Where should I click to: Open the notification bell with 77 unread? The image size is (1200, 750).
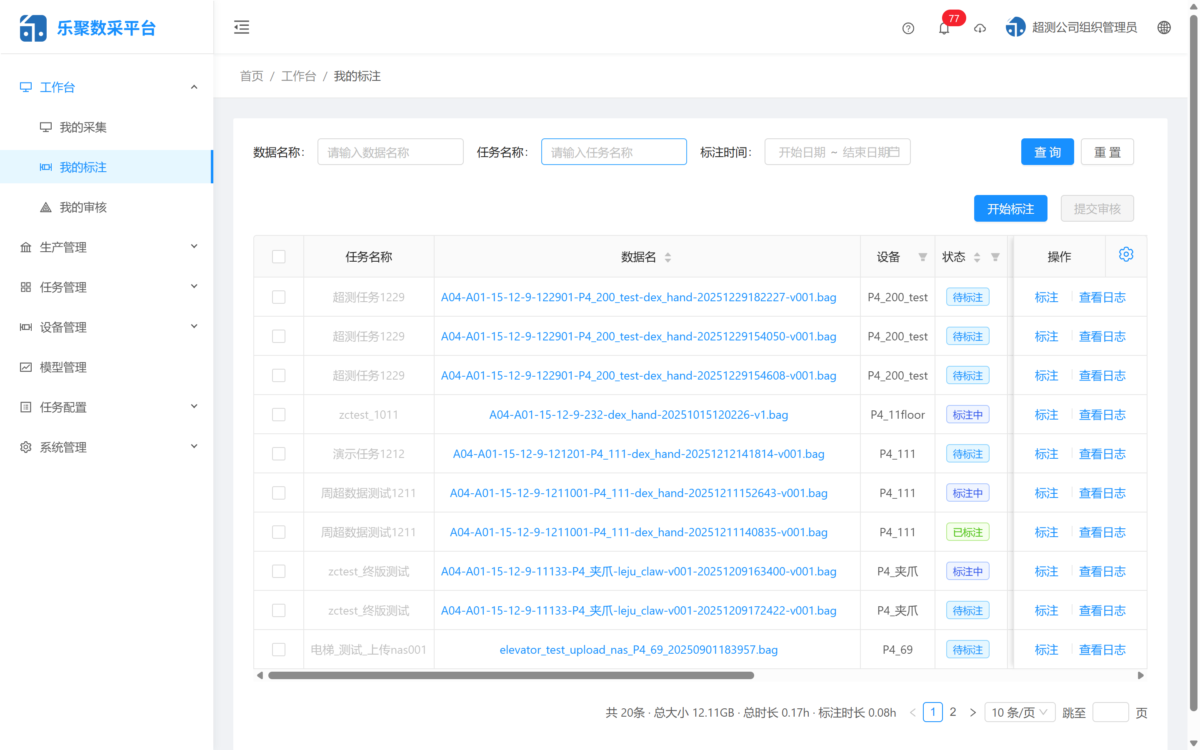click(x=944, y=28)
